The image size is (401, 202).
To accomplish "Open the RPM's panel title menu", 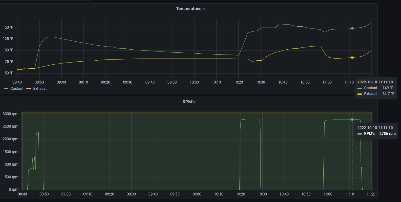I will point(188,102).
